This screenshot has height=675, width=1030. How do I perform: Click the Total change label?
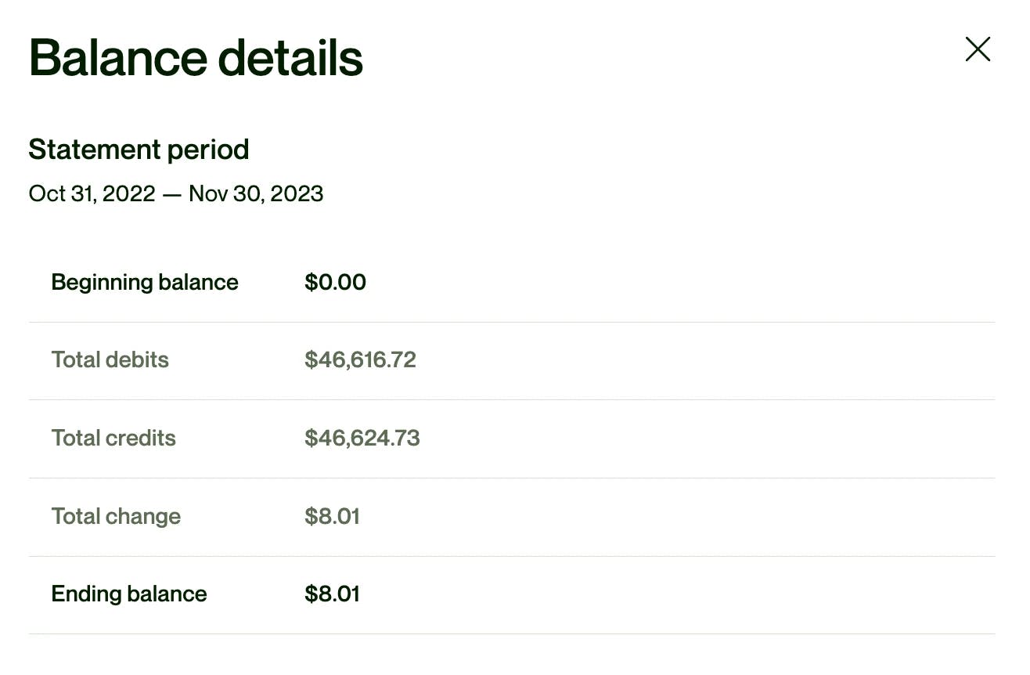pyautogui.click(x=116, y=516)
